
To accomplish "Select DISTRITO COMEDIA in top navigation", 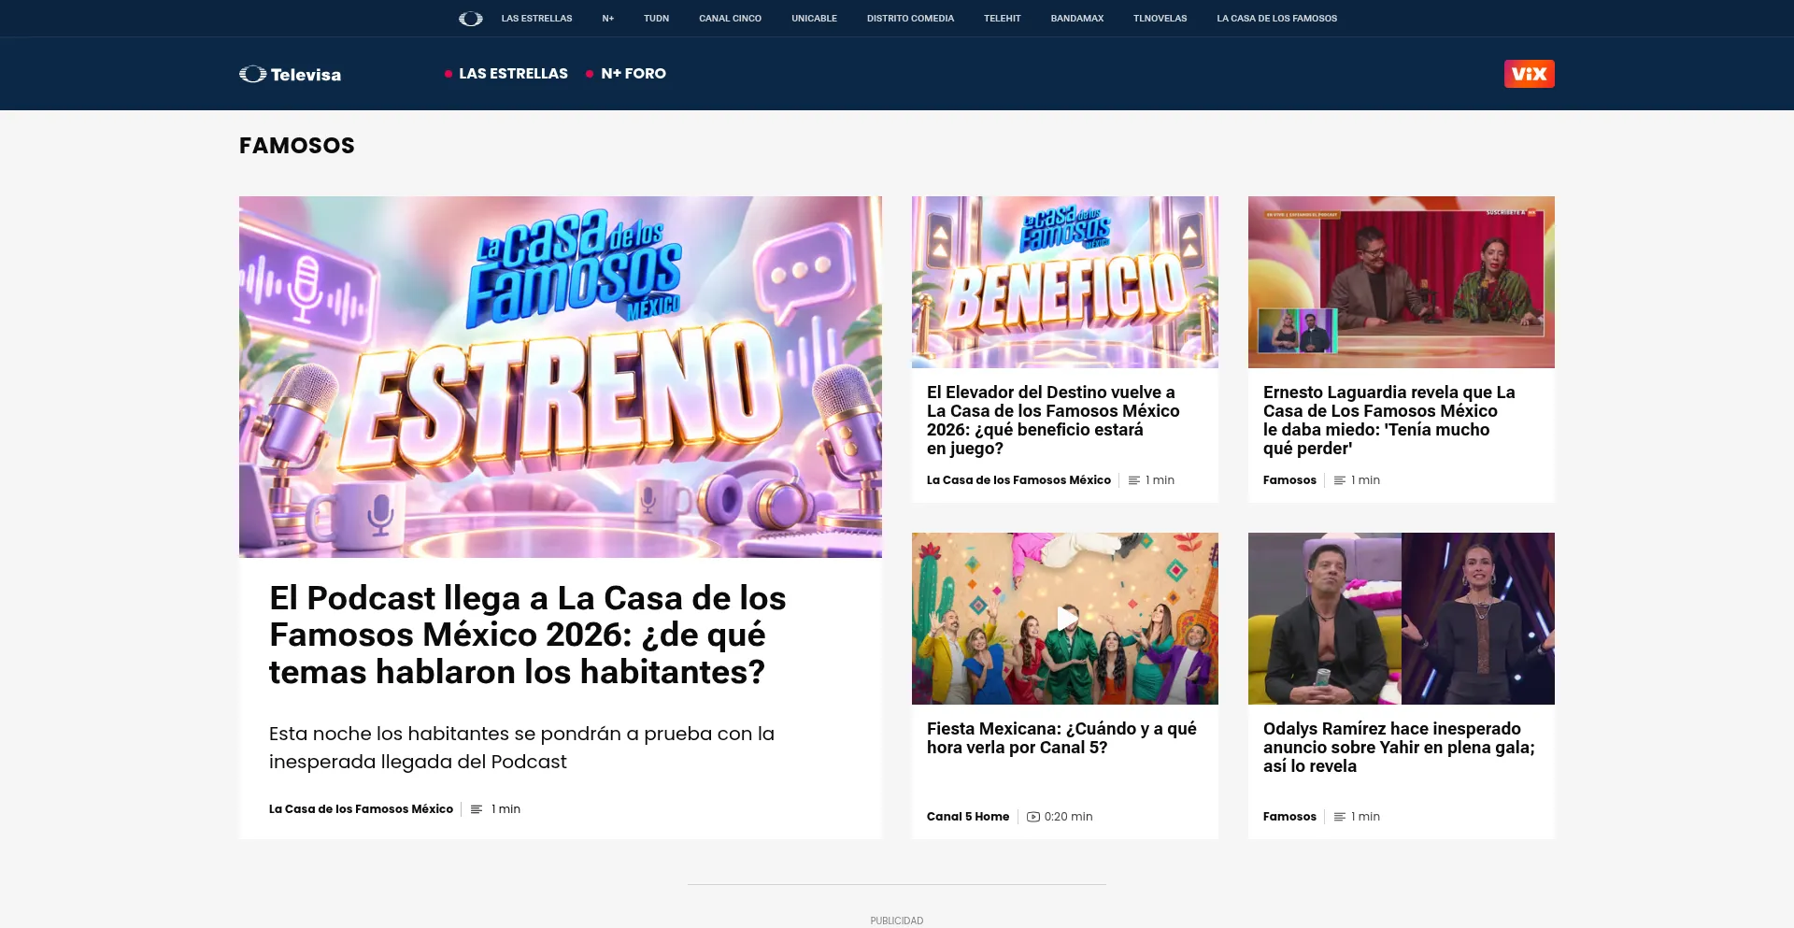I will pos(910,19).
